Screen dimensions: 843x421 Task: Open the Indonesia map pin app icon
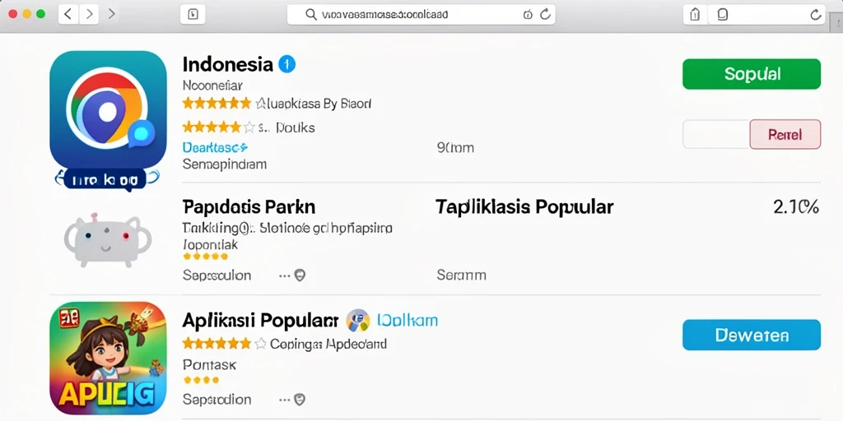click(108, 111)
